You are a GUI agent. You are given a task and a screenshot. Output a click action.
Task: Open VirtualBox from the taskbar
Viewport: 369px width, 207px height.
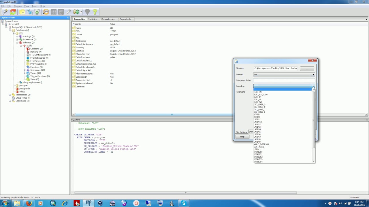point(100,203)
